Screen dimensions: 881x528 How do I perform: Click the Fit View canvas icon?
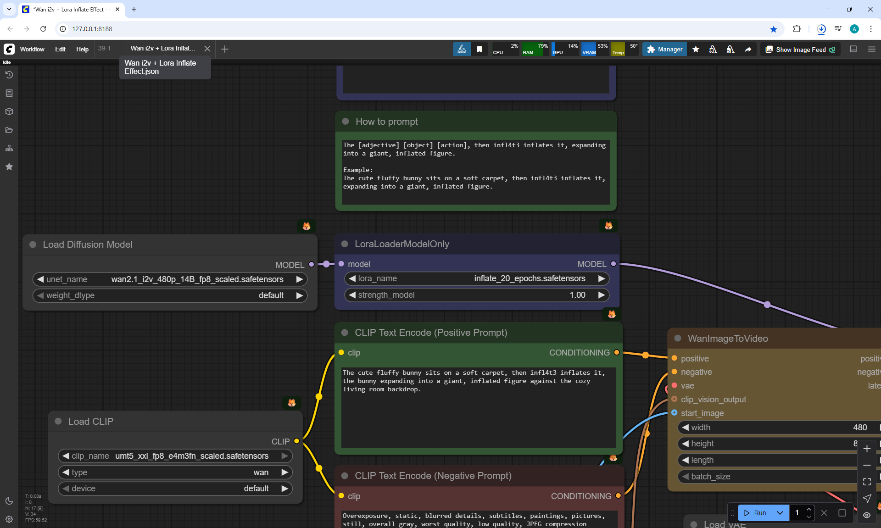click(867, 482)
